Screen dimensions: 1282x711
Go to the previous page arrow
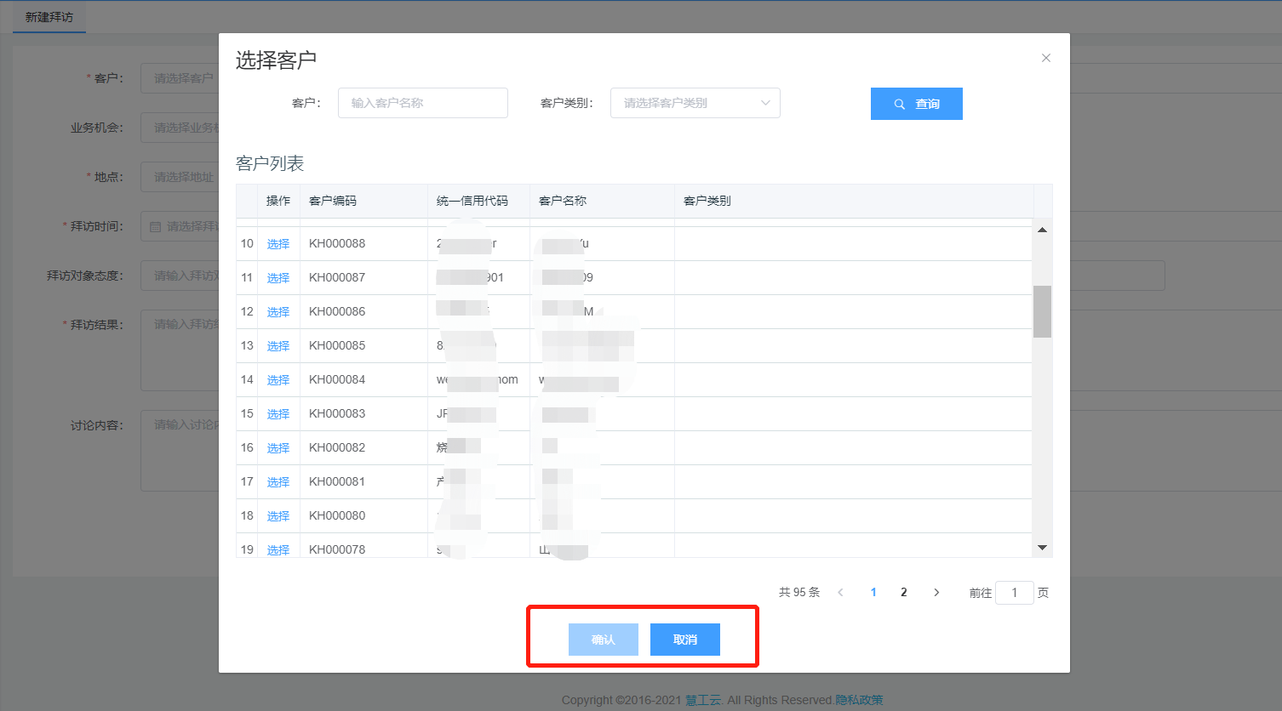click(x=840, y=593)
